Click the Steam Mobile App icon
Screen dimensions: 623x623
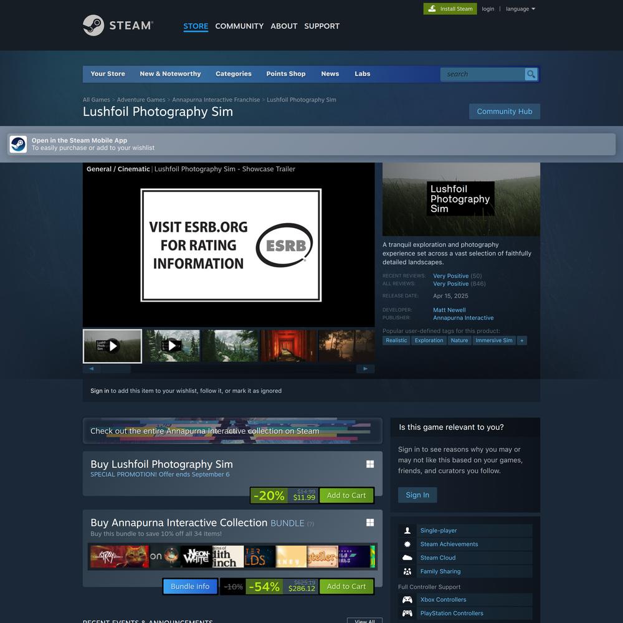click(18, 145)
